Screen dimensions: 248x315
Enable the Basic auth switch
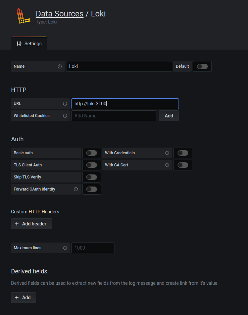point(92,153)
